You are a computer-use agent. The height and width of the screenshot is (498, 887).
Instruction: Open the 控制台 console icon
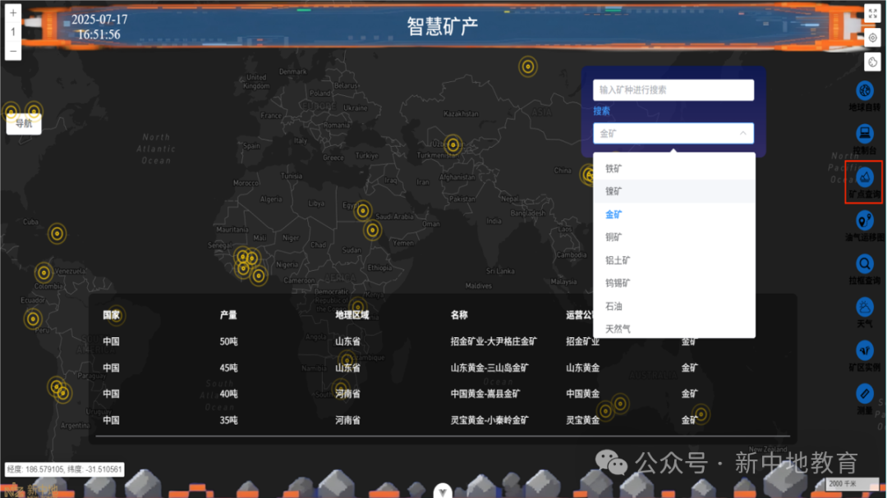864,134
